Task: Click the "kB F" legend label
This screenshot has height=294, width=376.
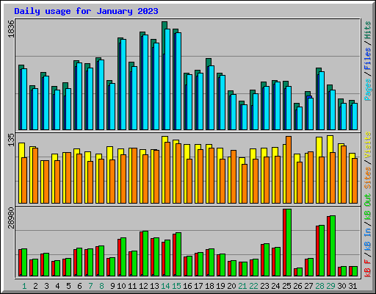Action: (368, 268)
